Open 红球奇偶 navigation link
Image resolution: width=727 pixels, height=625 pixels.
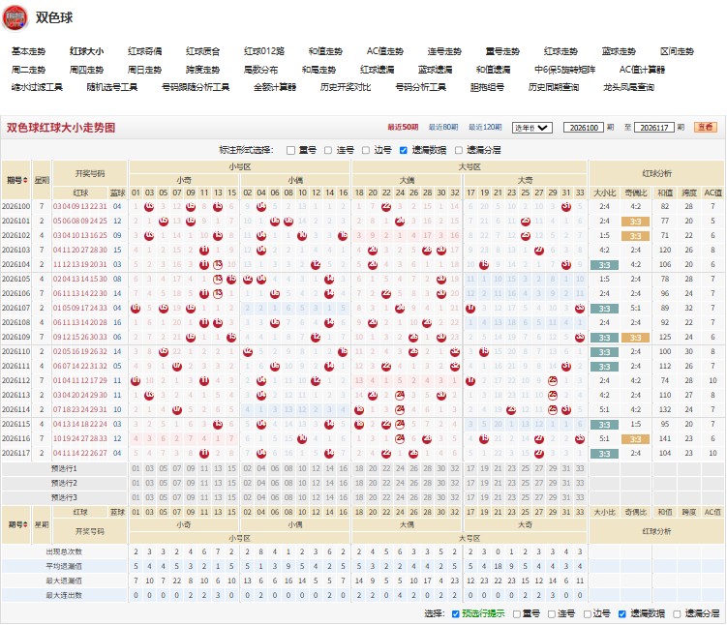[144, 51]
